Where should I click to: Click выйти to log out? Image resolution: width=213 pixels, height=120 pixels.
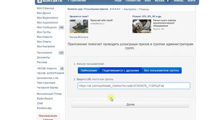tap(191, 1)
